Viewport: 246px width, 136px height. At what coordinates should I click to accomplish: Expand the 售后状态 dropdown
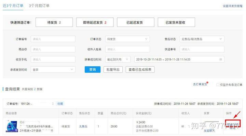click(x=202, y=39)
